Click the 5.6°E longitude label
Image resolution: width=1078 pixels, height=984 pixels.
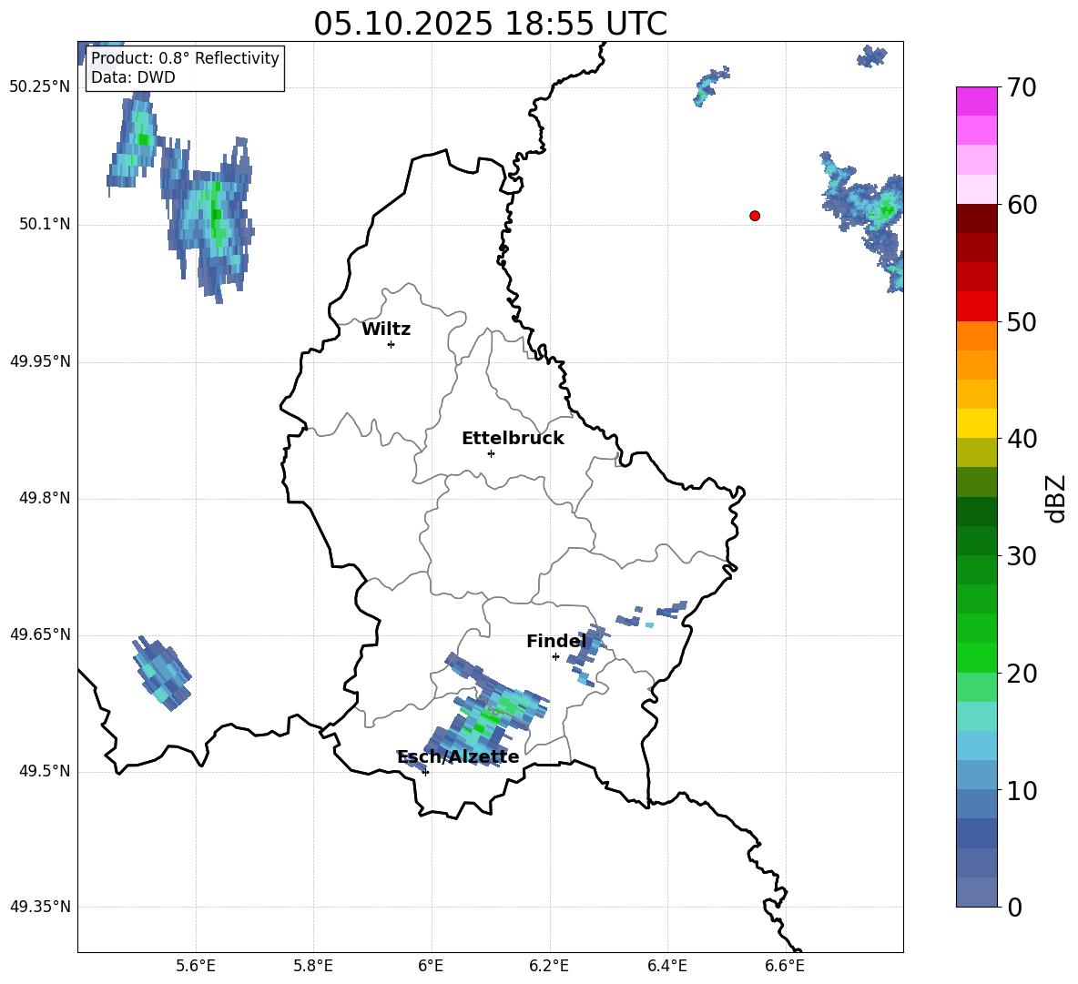click(x=196, y=966)
